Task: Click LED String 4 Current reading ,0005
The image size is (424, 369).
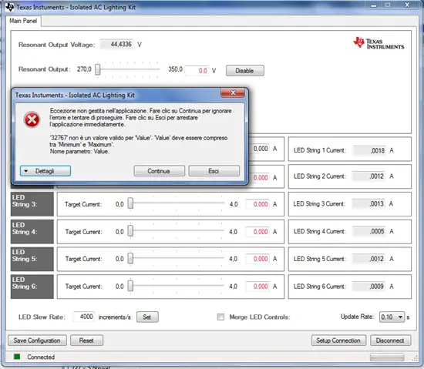Action: click(x=369, y=231)
